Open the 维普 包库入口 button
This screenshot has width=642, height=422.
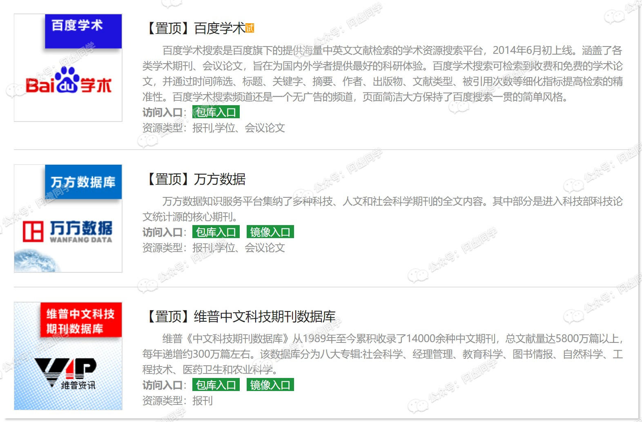tap(216, 385)
